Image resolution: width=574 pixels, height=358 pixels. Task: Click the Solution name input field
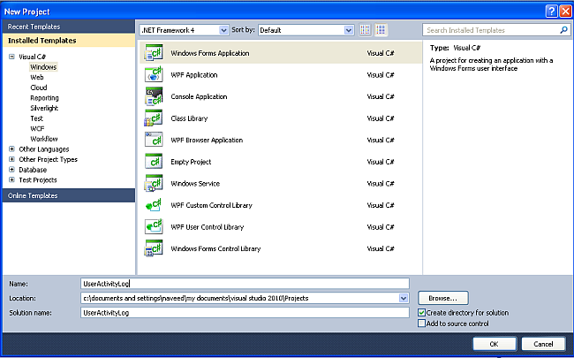pyautogui.click(x=245, y=313)
